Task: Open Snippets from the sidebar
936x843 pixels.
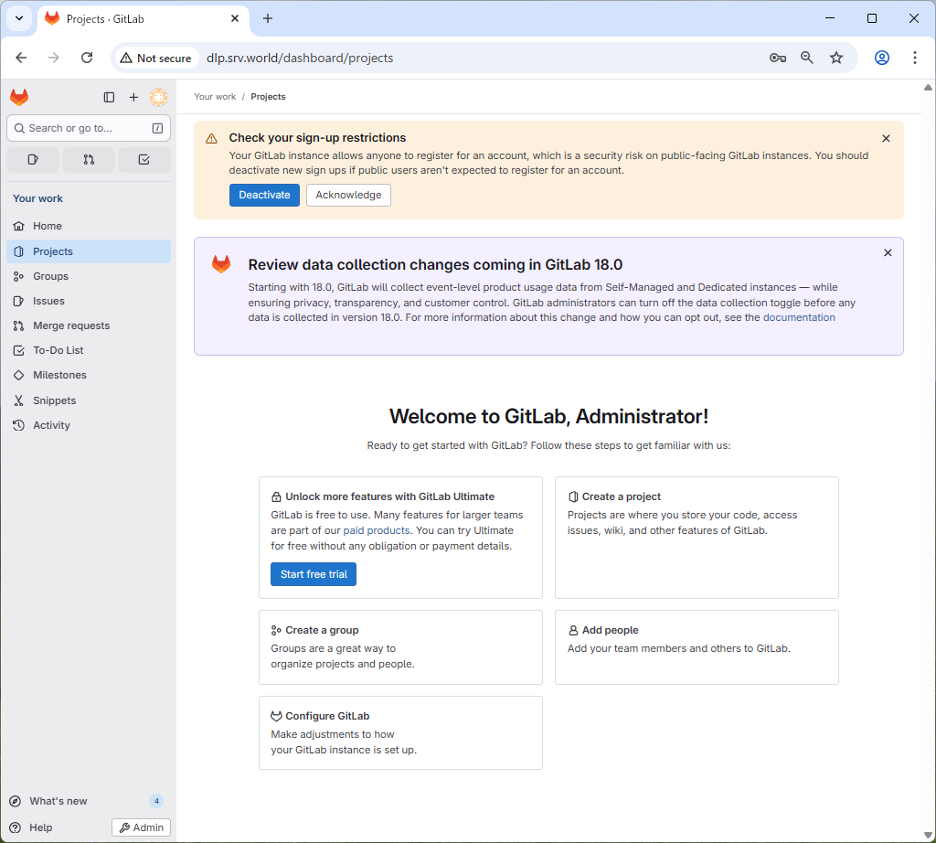Action: [x=54, y=400]
